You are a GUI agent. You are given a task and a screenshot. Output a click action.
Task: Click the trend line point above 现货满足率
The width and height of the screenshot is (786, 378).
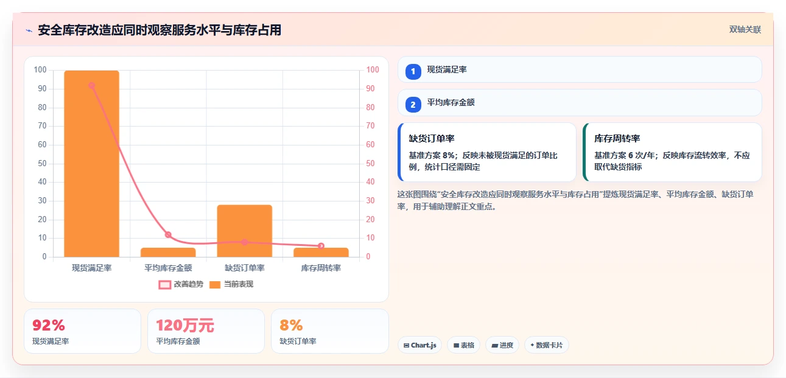pos(92,86)
